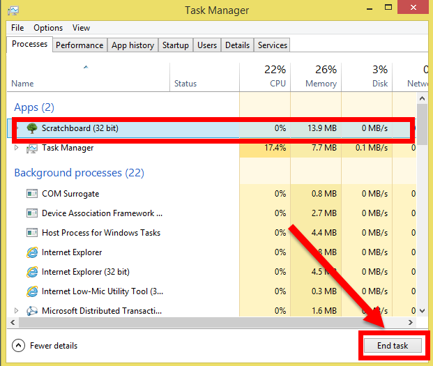
Task: Select the Scratchboard tree icon
Action: click(32, 128)
